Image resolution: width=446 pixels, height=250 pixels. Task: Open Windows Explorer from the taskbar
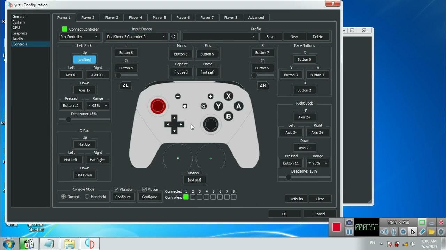coord(69,244)
